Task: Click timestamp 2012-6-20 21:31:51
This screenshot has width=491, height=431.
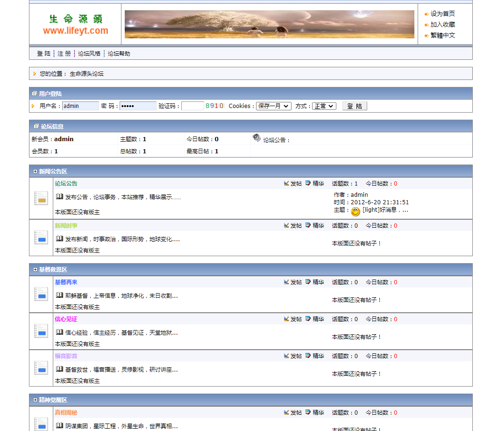Action: [x=379, y=202]
